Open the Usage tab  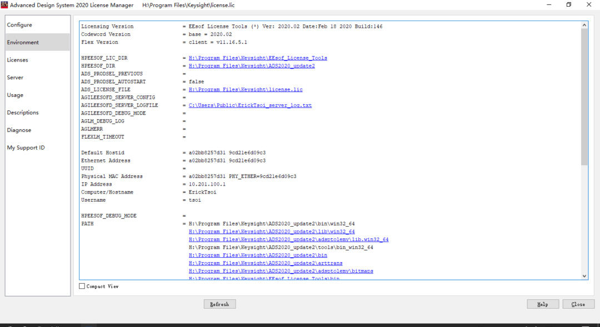pyautogui.click(x=15, y=95)
